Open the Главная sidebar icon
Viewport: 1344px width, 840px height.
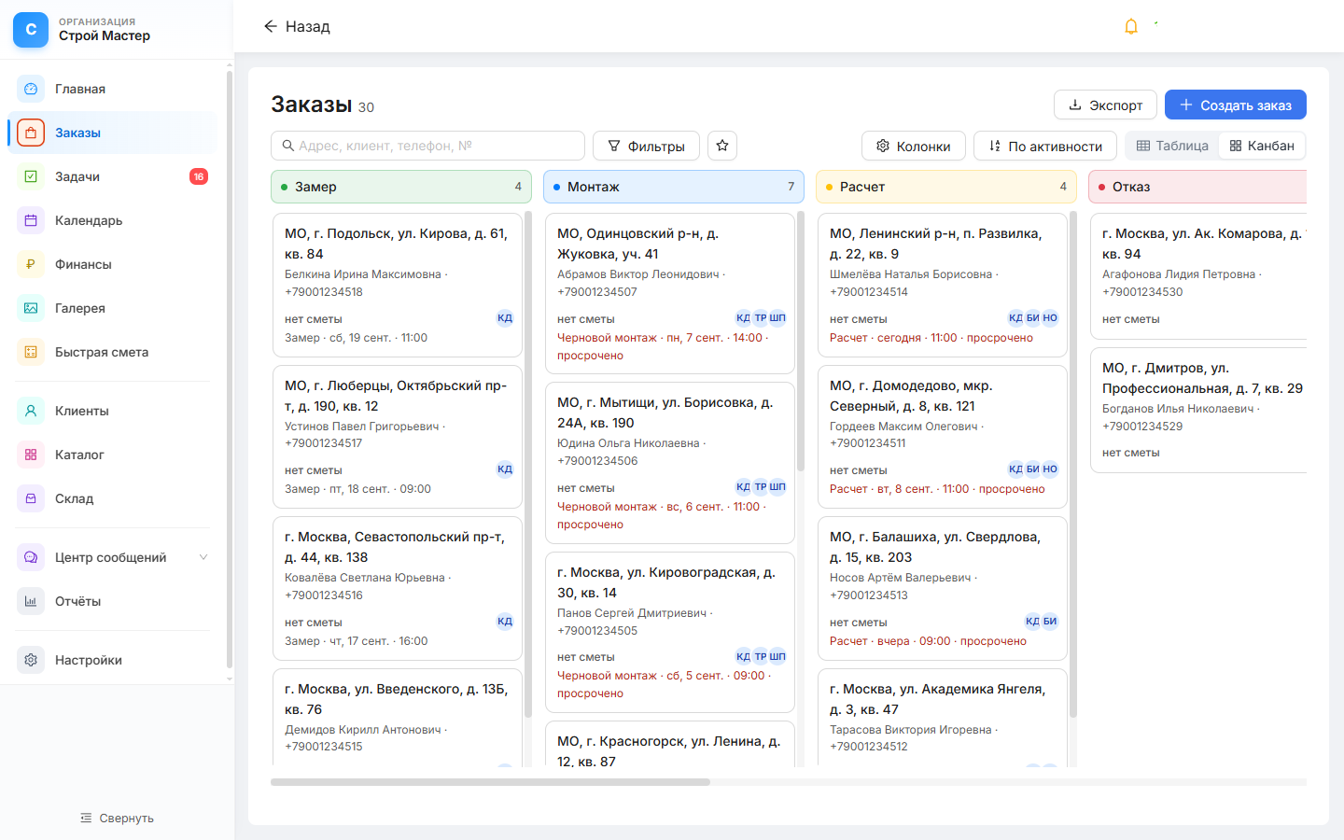[31, 89]
